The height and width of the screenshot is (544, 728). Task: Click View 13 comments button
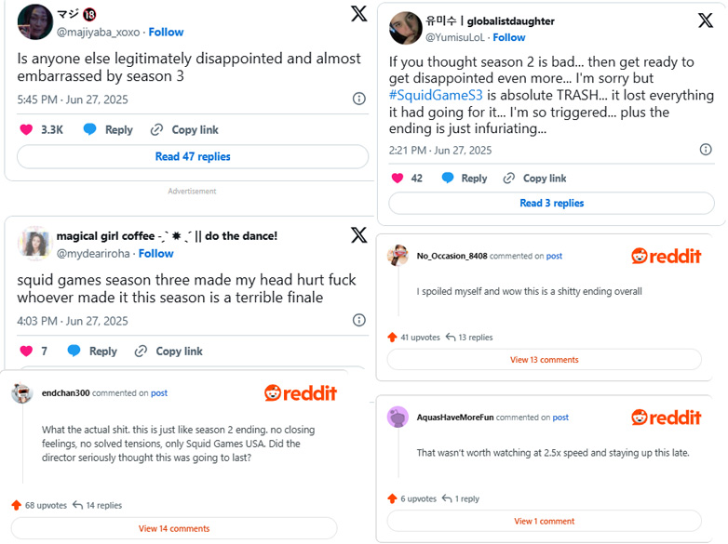tap(544, 359)
